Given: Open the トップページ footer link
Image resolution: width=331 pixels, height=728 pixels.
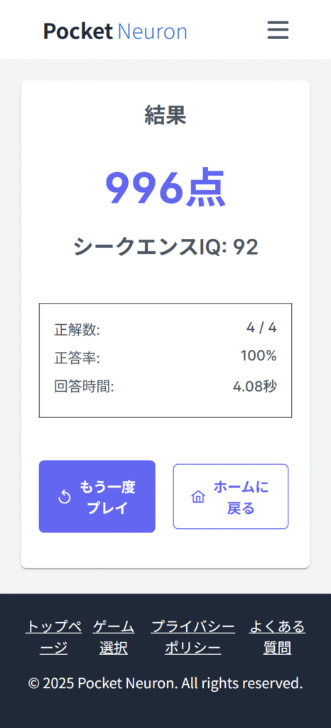Looking at the screenshot, I should point(54,637).
